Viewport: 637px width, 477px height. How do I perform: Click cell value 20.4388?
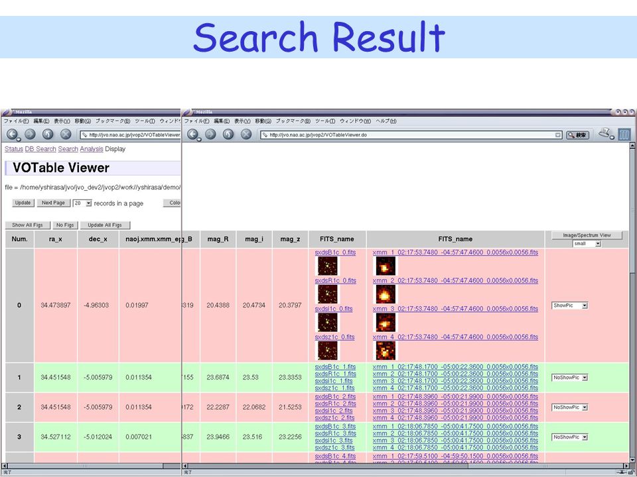(218, 305)
